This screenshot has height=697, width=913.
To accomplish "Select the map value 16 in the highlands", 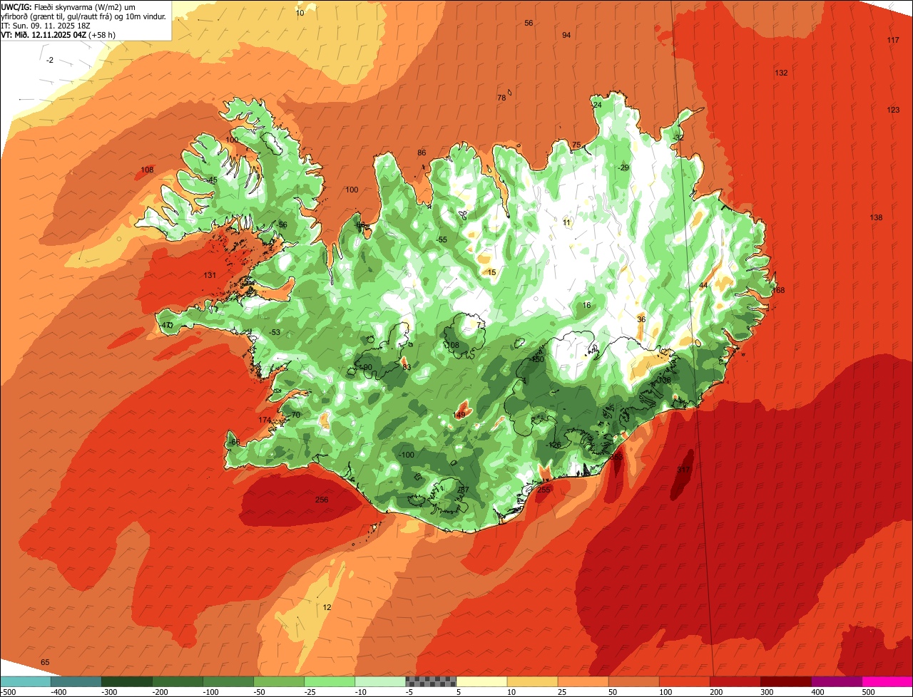I will coord(586,305).
